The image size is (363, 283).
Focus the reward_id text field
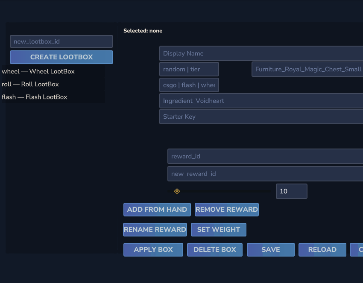tap(265, 156)
